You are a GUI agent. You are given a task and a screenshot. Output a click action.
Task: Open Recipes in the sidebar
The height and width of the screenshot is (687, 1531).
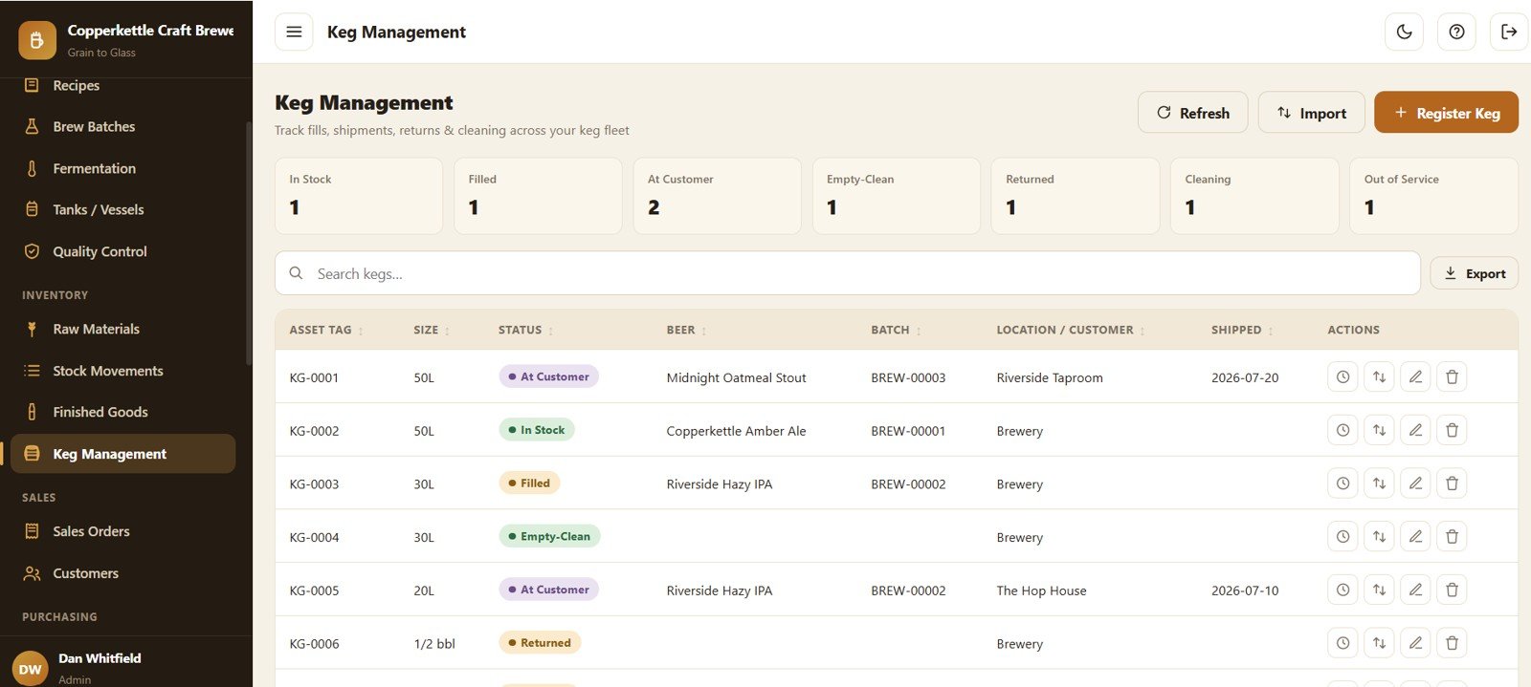tap(122, 85)
